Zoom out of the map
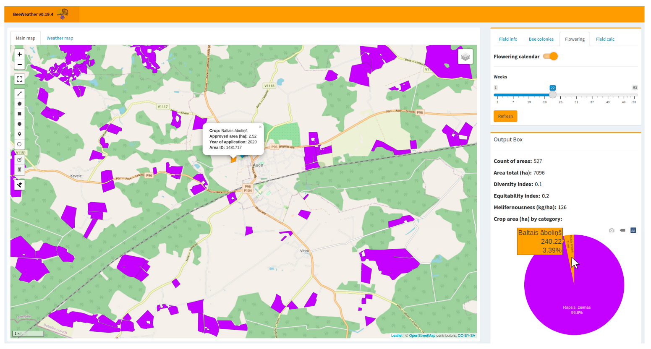 (19, 65)
